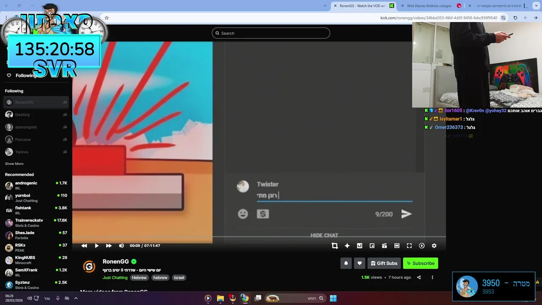This screenshot has width=542, height=305.
Task: Open the RonenGG channel name link
Action: tap(116, 262)
